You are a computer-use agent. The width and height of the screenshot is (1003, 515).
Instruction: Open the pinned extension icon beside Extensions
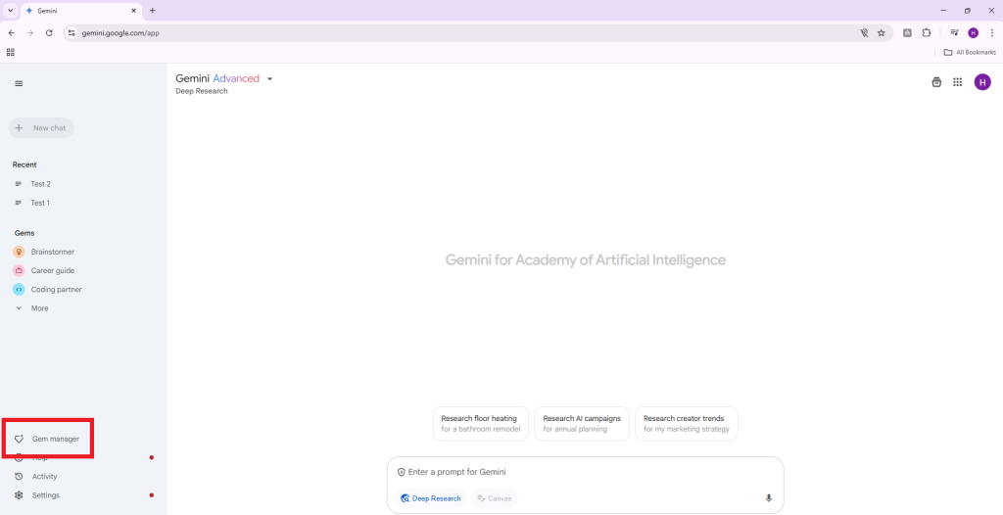(907, 32)
